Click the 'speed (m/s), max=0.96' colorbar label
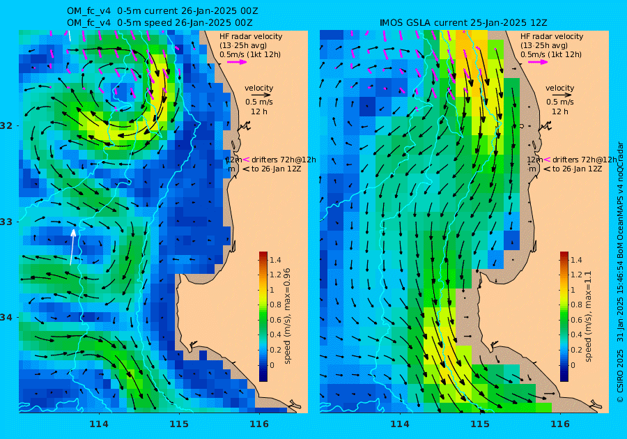This screenshot has width=627, height=439. coord(287,316)
